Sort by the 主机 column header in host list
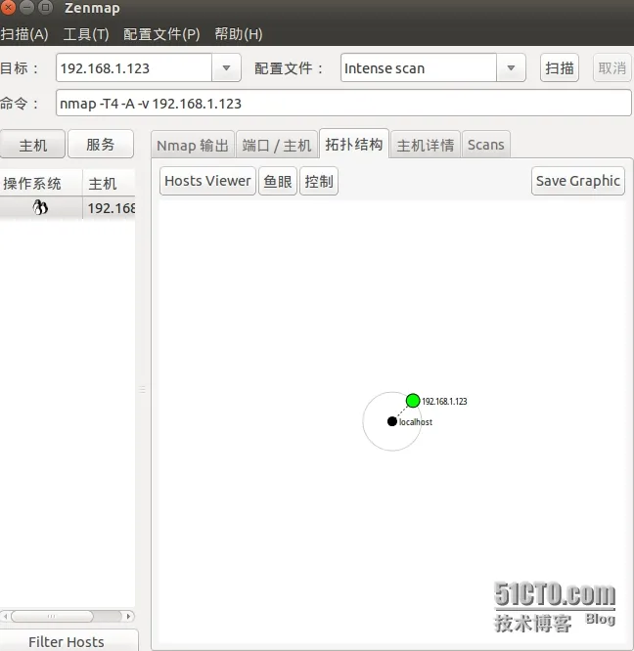 (x=109, y=183)
